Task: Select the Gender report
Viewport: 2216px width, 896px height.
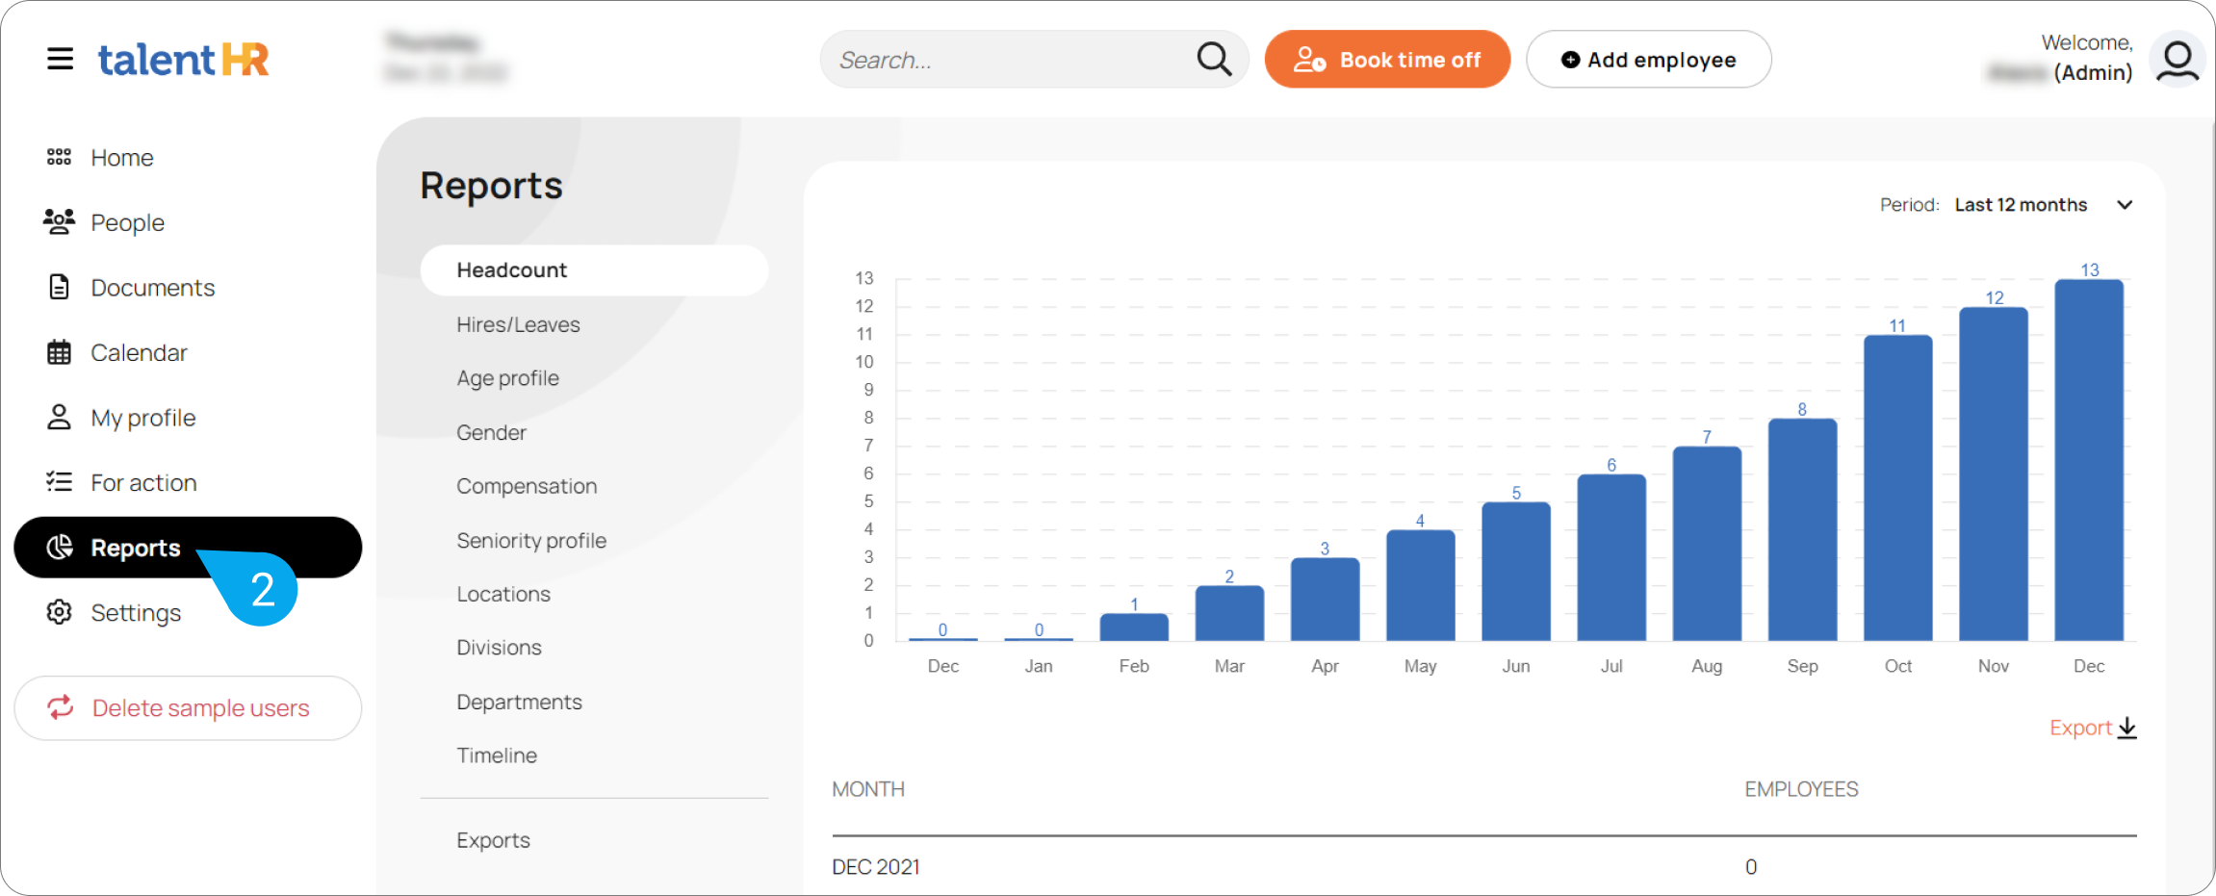Action: point(491,432)
